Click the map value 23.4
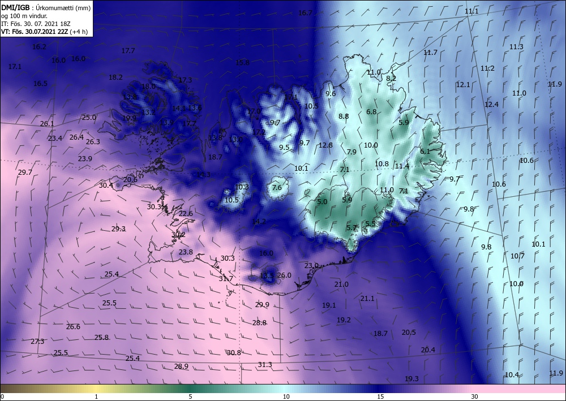Image resolution: width=566 pixels, height=401 pixels. pos(55,138)
